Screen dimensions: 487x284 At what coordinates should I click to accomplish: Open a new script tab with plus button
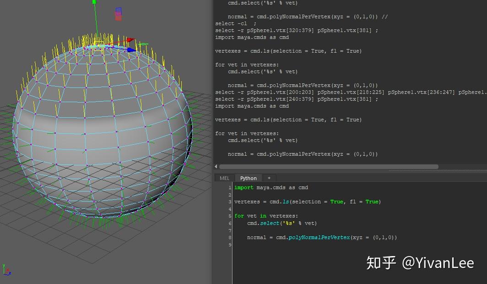[269, 178]
